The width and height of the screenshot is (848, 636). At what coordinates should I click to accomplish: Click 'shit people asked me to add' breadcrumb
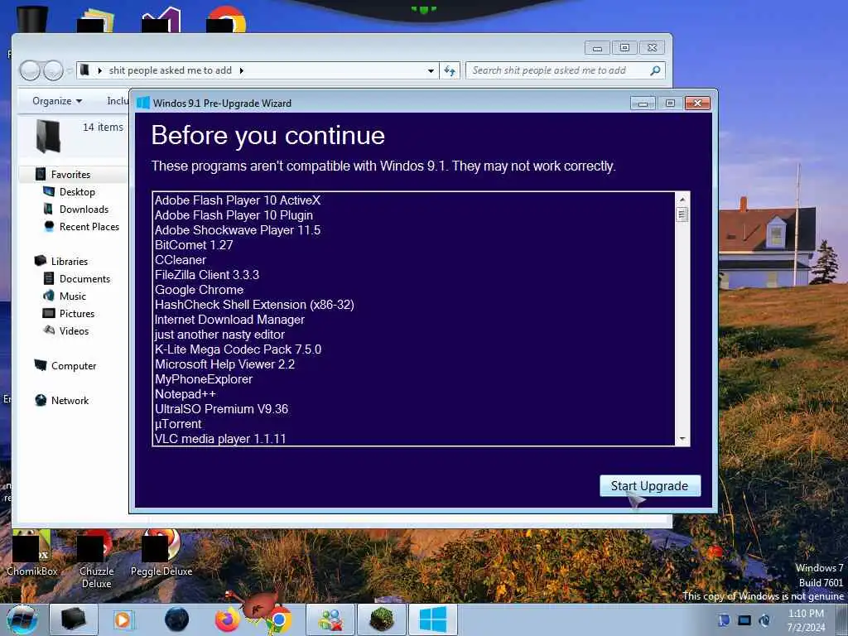[171, 70]
